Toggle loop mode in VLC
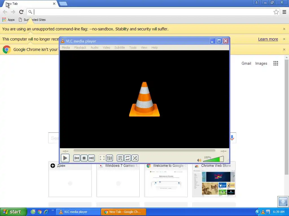The image size is (289, 216). click(128, 158)
